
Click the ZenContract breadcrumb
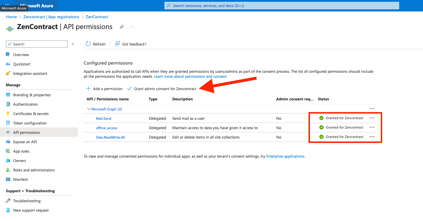point(97,17)
